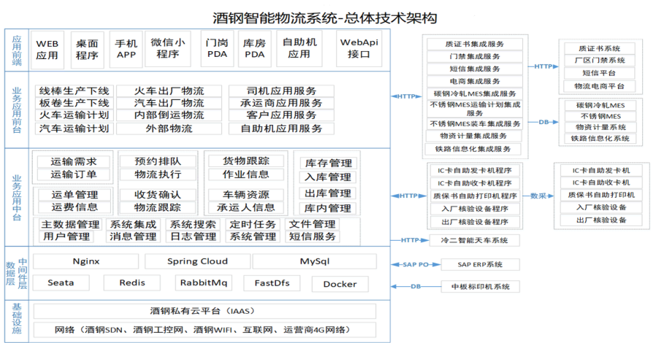
Task: Select the '自助机应用服务' item
Action: point(282,128)
